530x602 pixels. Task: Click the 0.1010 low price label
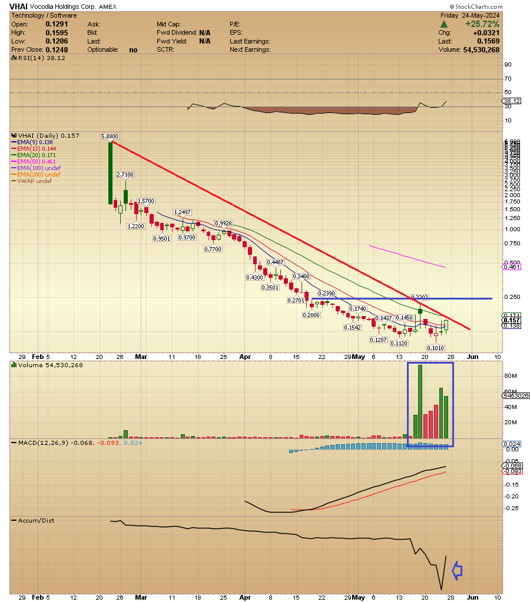[435, 348]
